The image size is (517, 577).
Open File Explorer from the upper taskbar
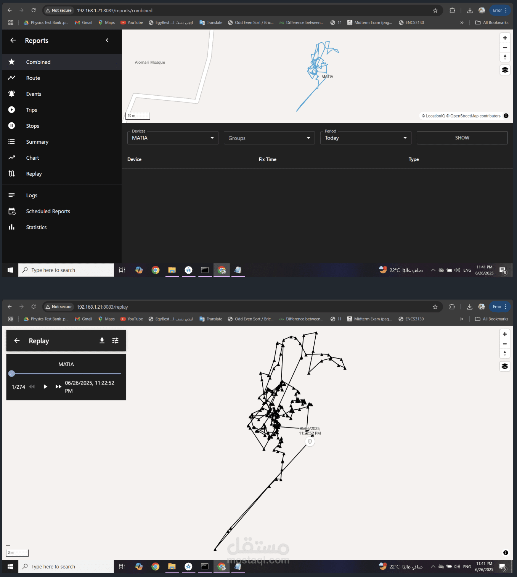click(172, 270)
